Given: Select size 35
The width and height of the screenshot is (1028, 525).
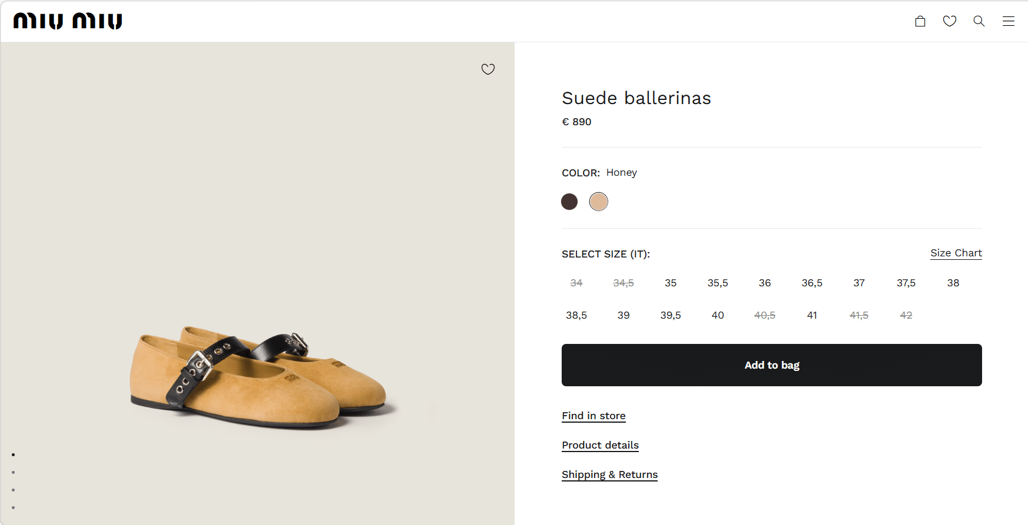Looking at the screenshot, I should [671, 283].
